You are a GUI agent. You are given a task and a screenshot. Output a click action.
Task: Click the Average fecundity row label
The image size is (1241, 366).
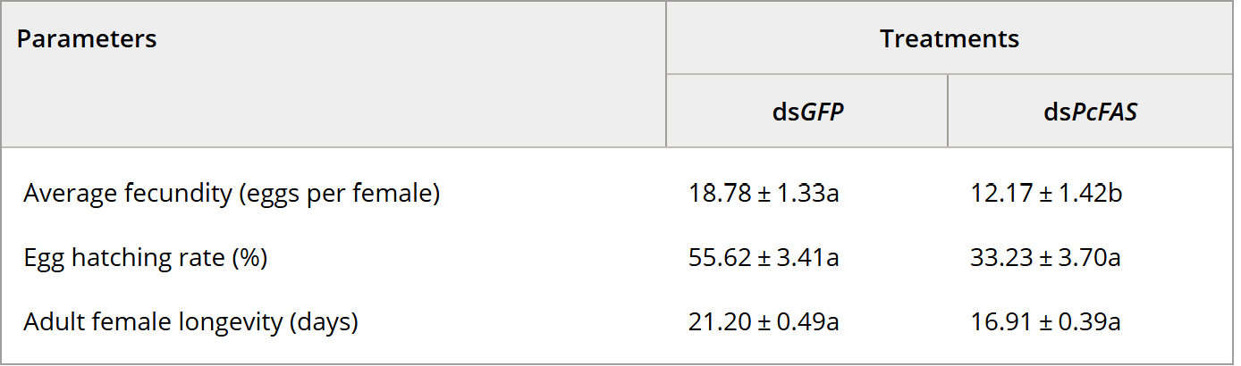coord(232,194)
